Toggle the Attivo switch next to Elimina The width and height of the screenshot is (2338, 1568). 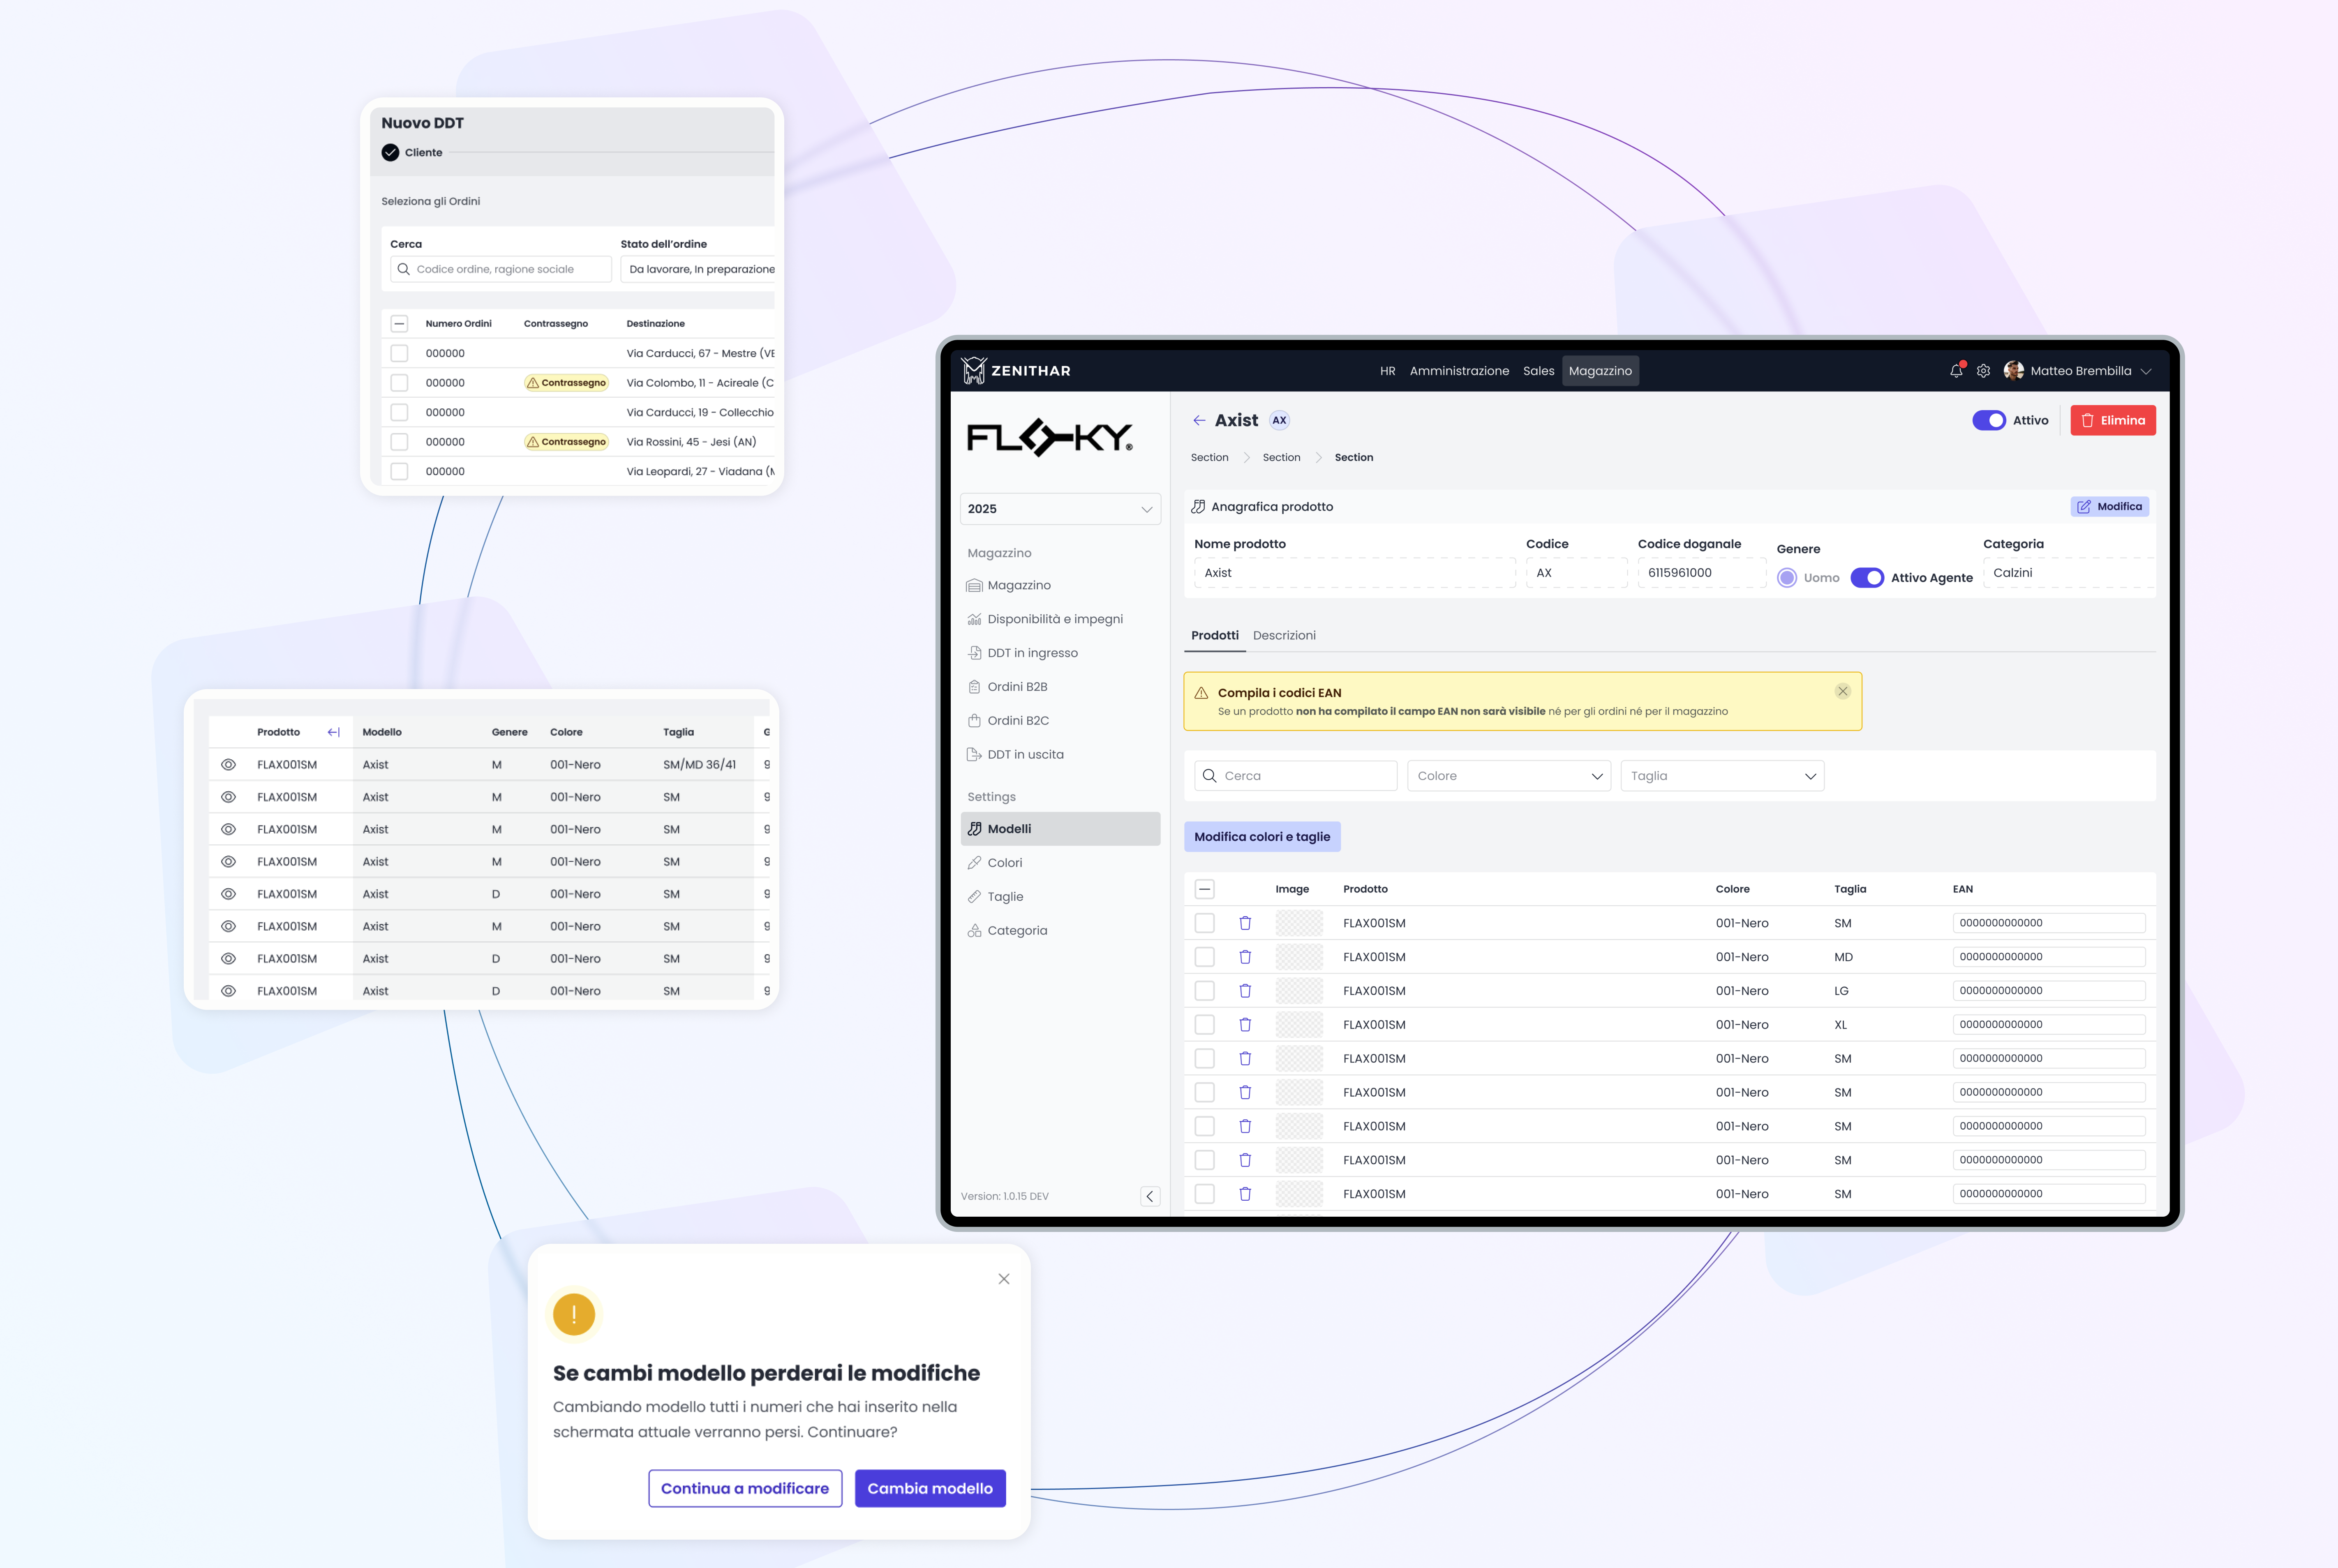pos(1989,421)
